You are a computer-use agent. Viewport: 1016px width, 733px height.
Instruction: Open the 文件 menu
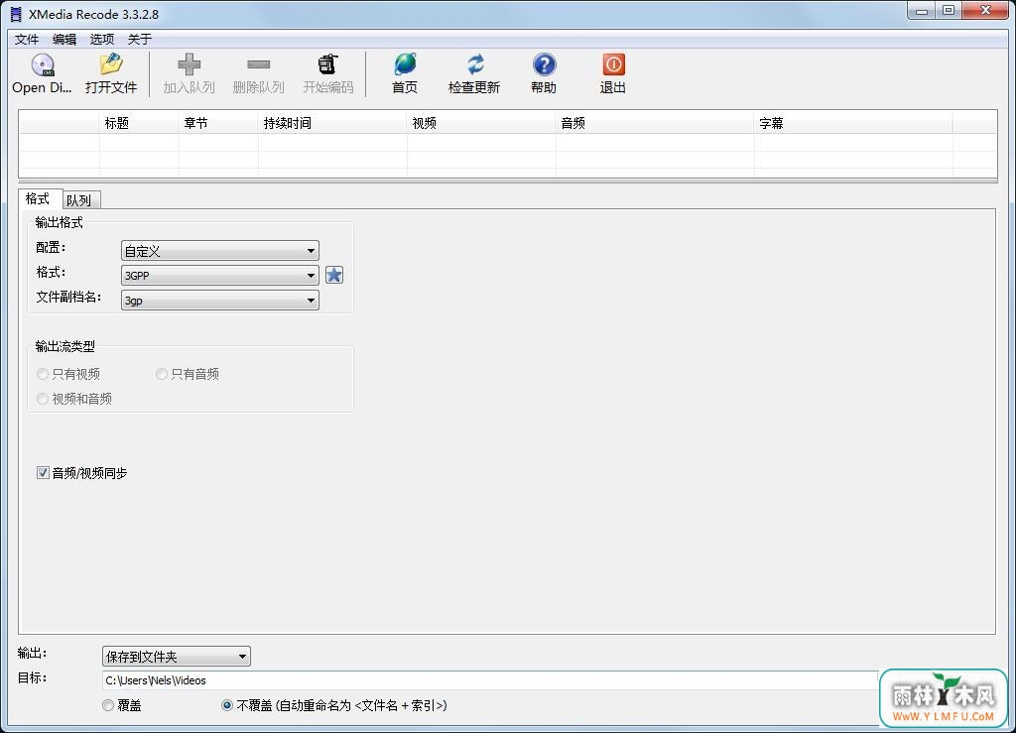[27, 40]
